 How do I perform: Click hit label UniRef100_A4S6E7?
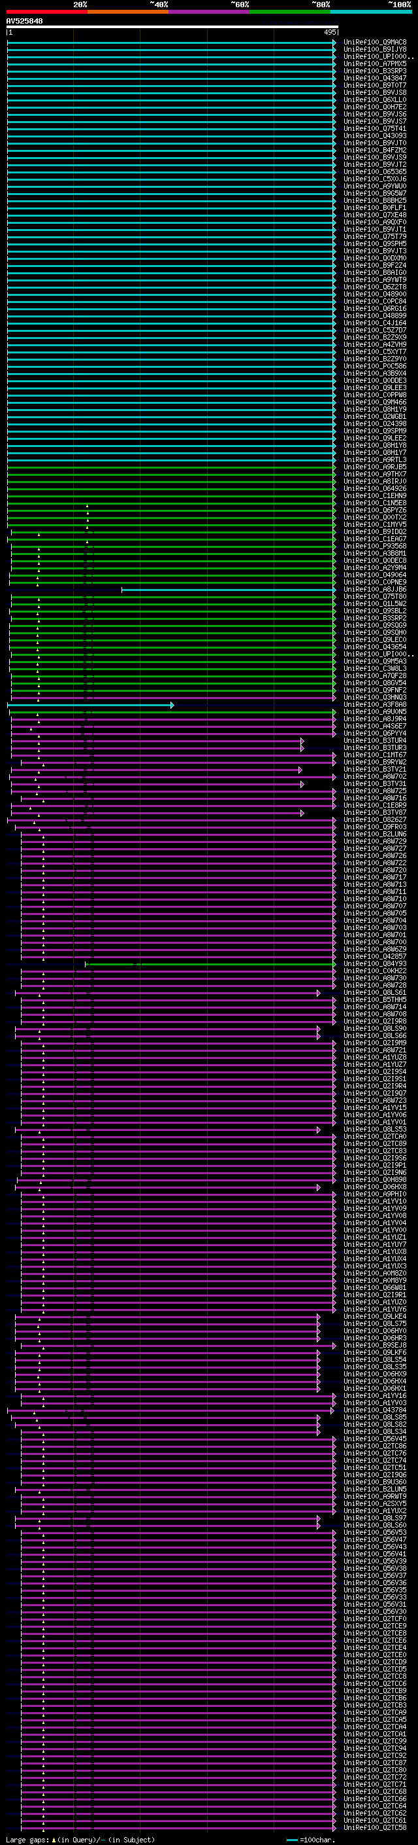(x=375, y=726)
